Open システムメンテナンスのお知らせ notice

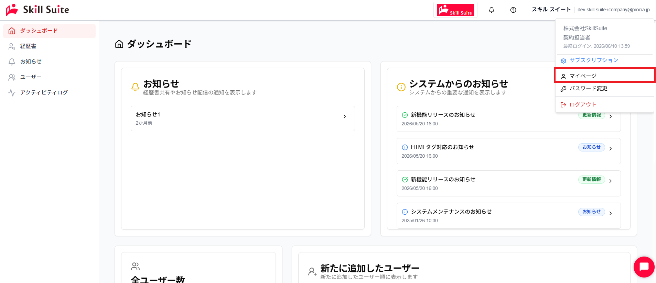(508, 216)
